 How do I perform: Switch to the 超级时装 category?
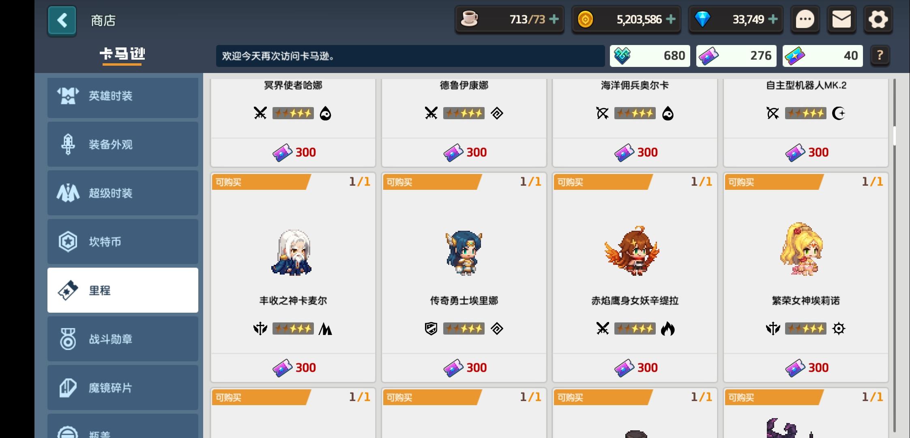coord(123,193)
